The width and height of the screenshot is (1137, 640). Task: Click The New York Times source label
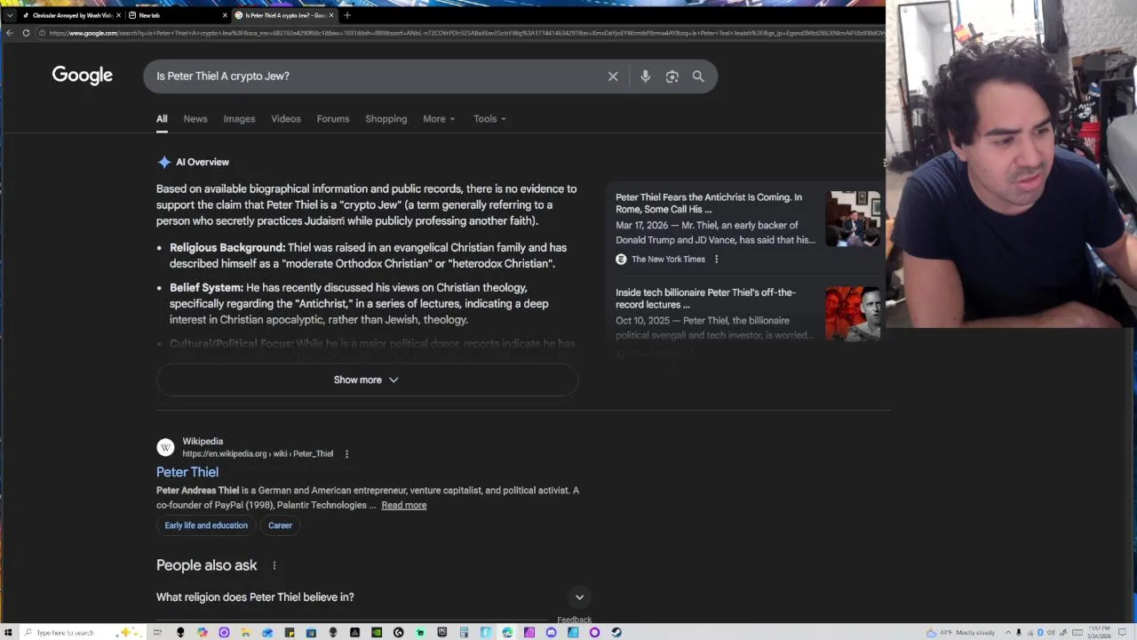[x=668, y=260]
